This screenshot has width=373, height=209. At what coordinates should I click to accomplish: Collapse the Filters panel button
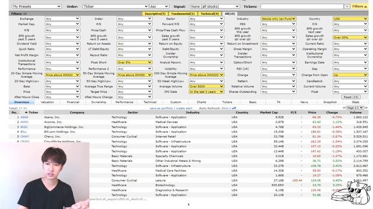coord(360,6)
